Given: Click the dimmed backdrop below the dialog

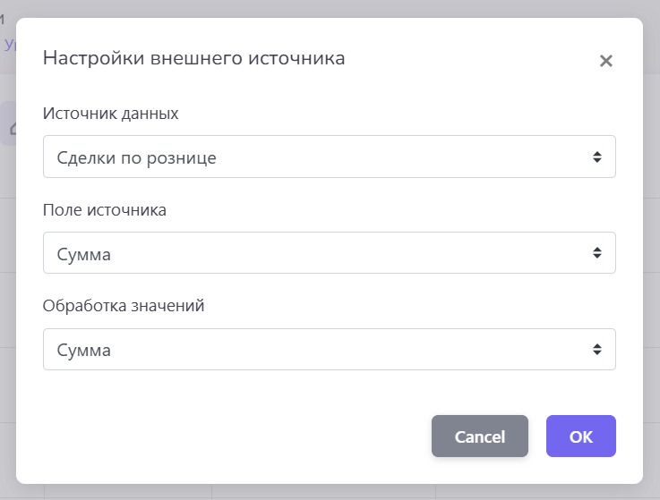Looking at the screenshot, I should point(330,492).
